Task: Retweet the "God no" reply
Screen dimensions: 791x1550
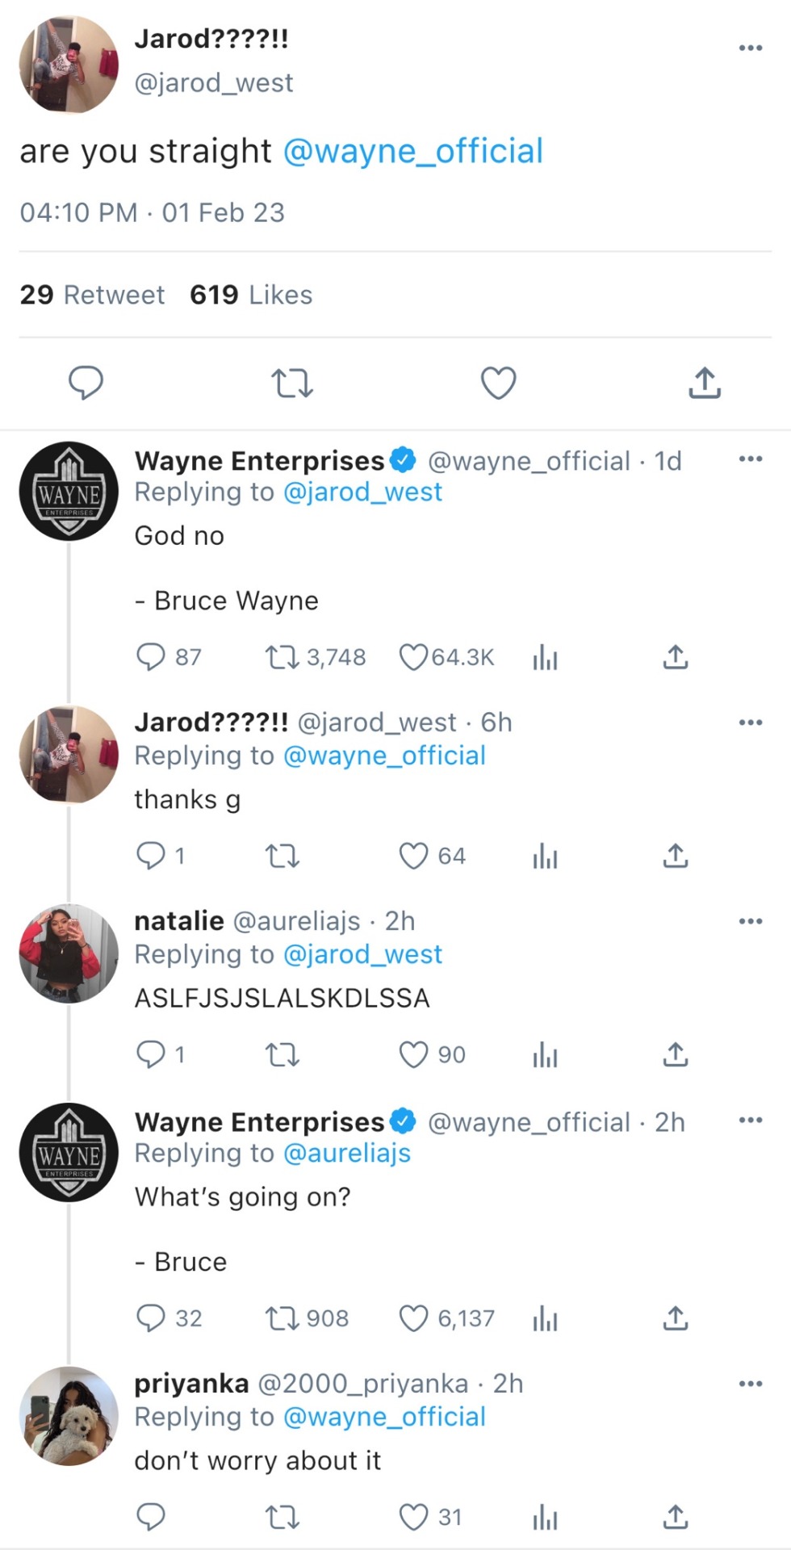Action: pyautogui.click(x=282, y=657)
